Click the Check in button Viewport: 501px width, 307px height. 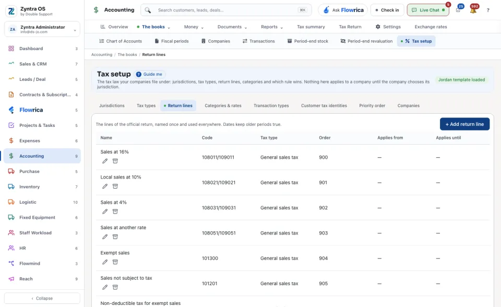point(387,10)
